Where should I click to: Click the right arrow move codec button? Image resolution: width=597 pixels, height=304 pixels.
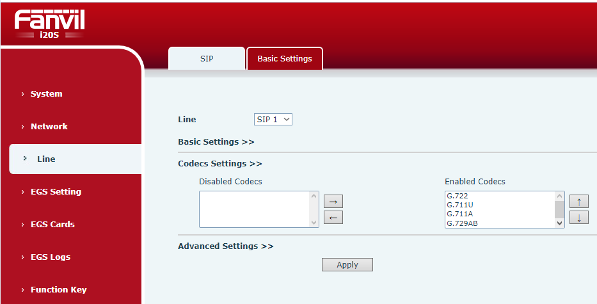333,201
